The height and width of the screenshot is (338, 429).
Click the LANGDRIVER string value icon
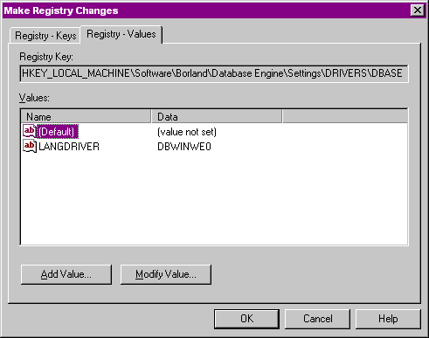pos(30,146)
